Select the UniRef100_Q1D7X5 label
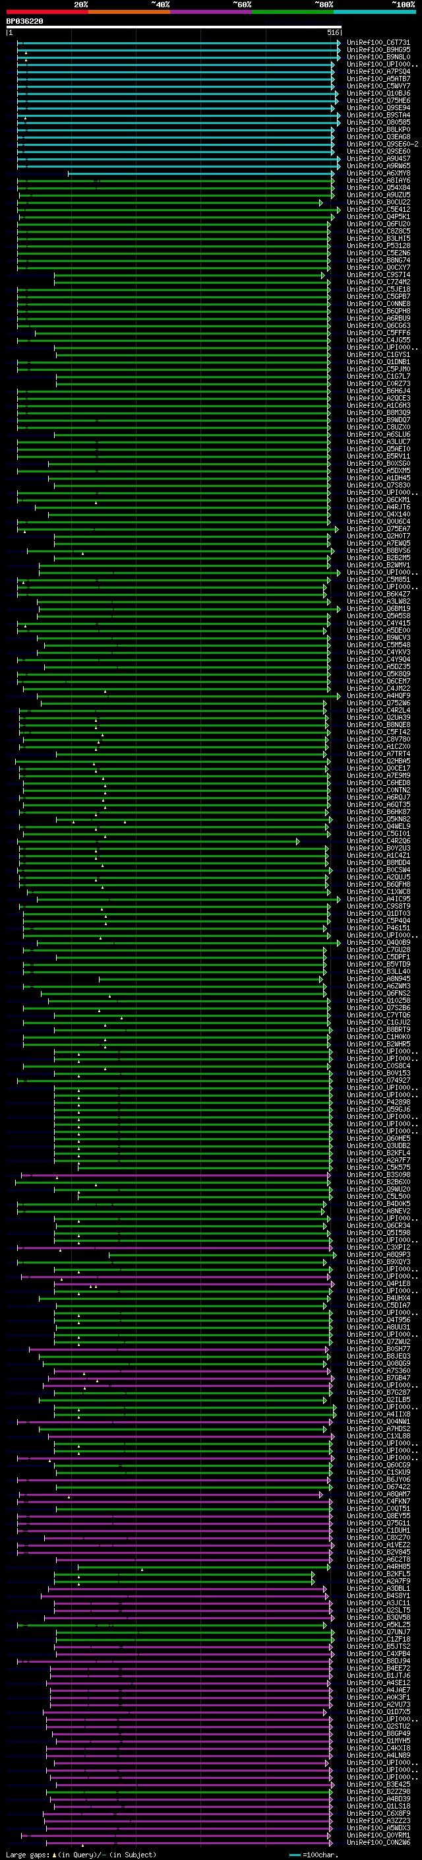This screenshot has width=422, height=1860. [378, 1712]
